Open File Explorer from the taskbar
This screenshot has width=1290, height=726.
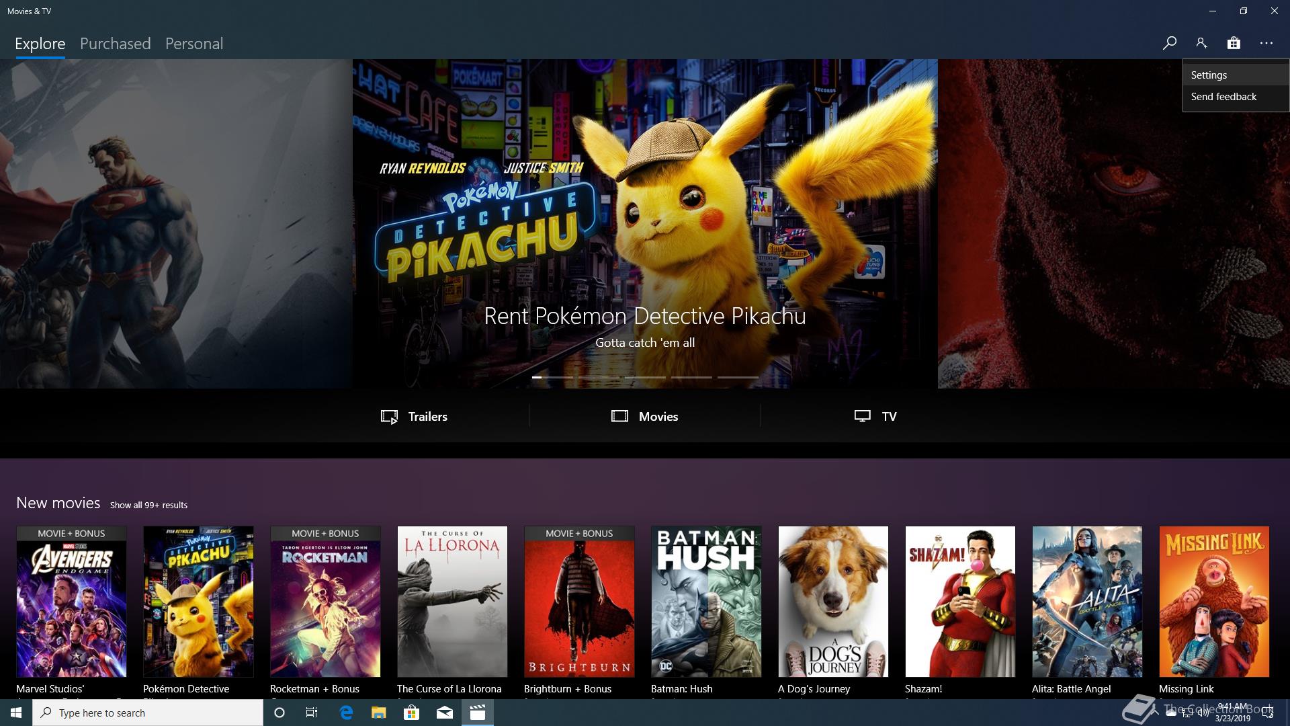click(378, 713)
